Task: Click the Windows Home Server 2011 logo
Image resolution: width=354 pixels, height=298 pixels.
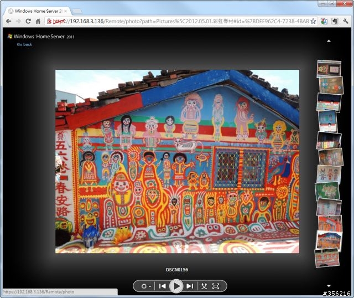Action: pos(41,37)
